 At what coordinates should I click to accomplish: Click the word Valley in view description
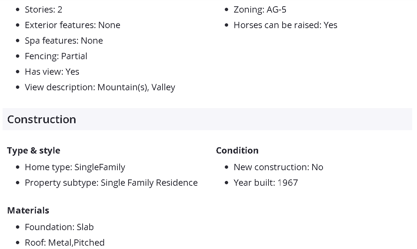(163, 87)
